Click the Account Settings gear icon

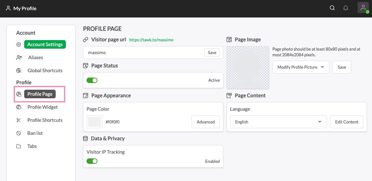[19, 45]
